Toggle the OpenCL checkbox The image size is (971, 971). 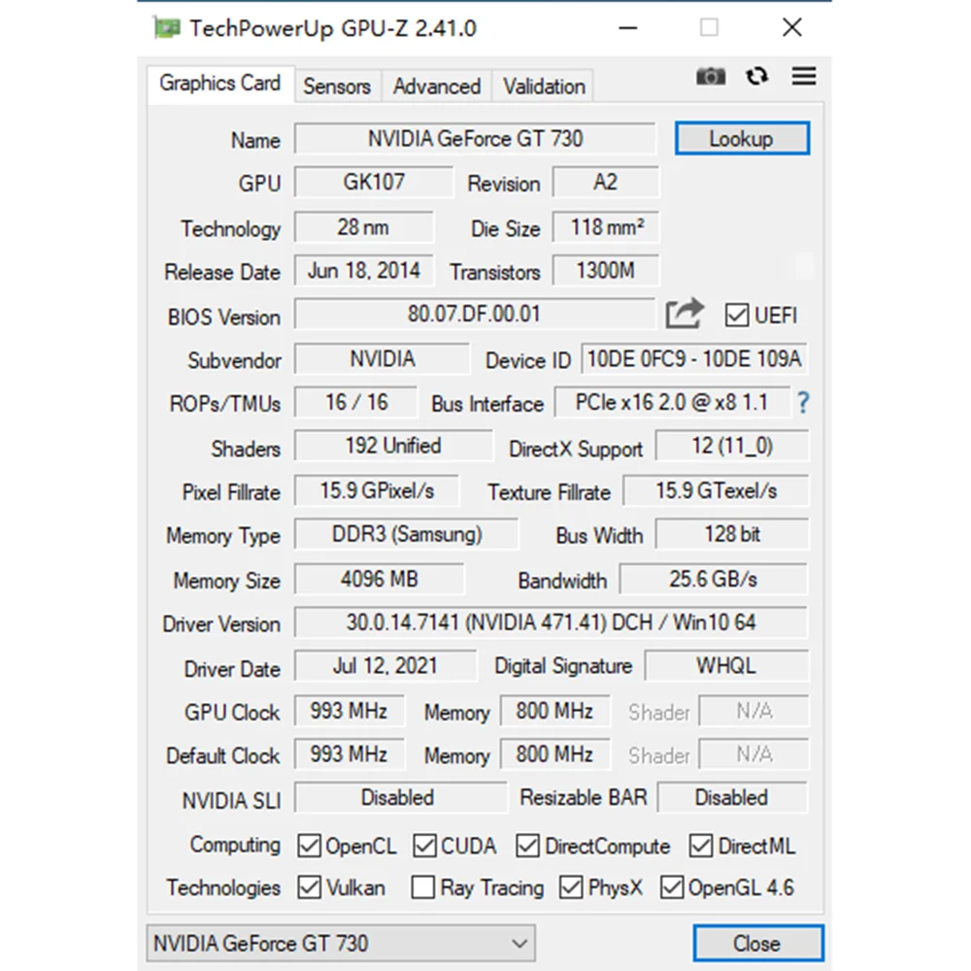pyautogui.click(x=309, y=846)
